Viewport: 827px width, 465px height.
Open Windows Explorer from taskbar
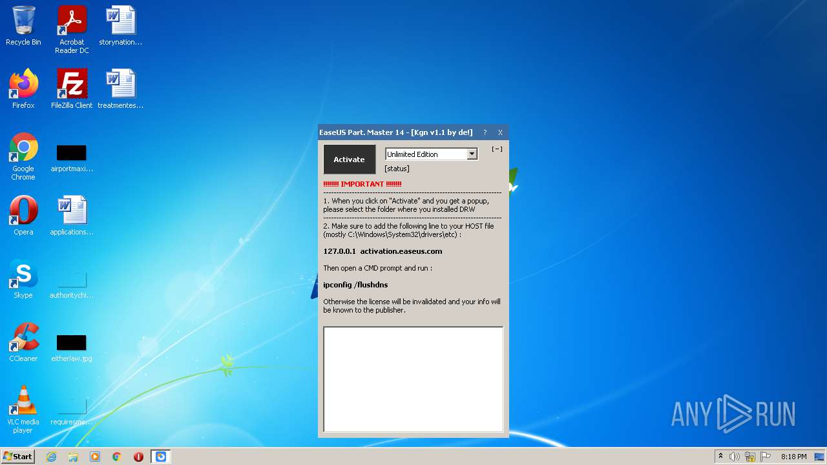(x=73, y=457)
